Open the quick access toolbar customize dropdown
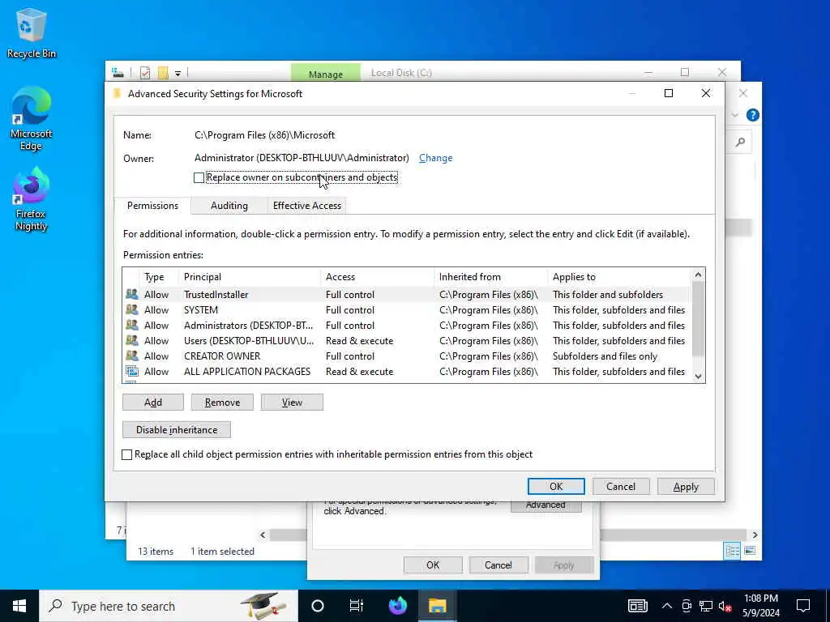830x622 pixels. pos(178,74)
